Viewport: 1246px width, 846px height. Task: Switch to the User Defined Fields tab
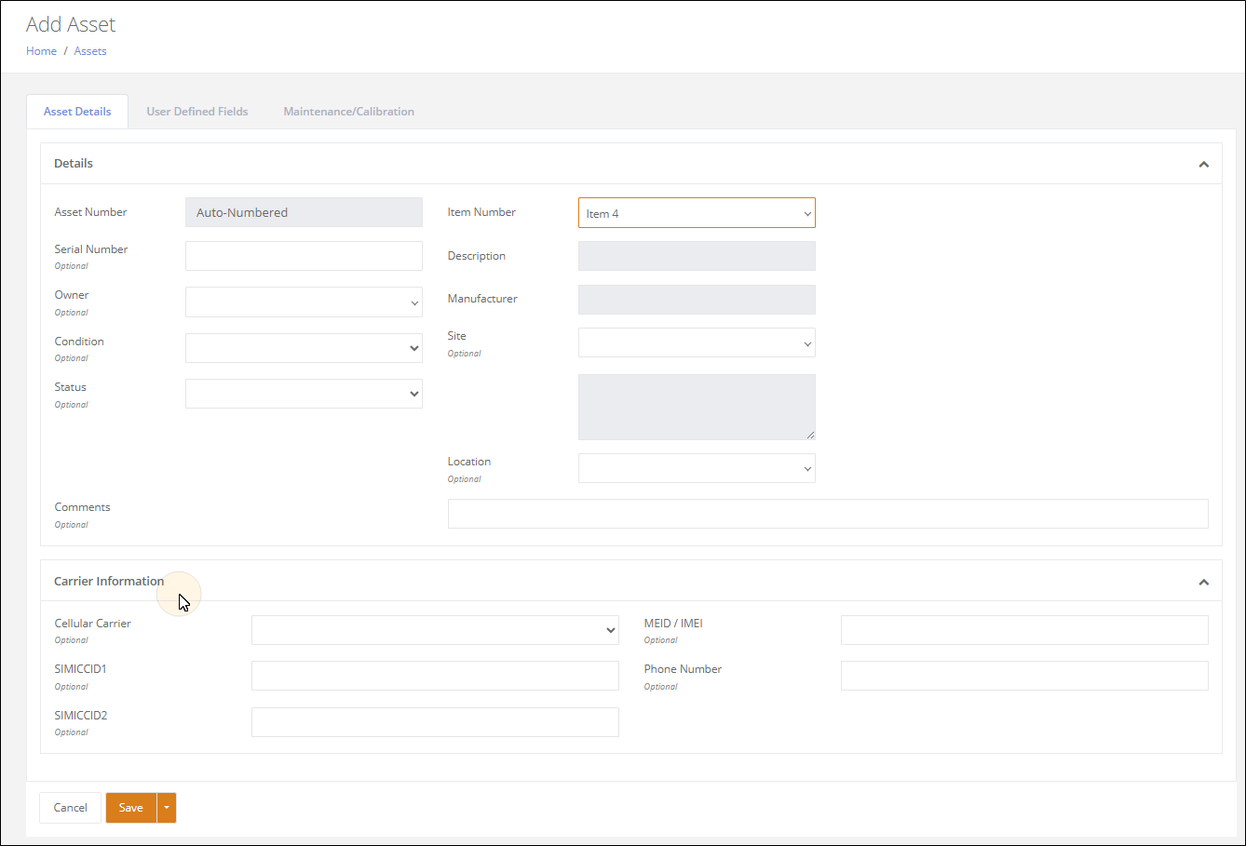pos(197,112)
